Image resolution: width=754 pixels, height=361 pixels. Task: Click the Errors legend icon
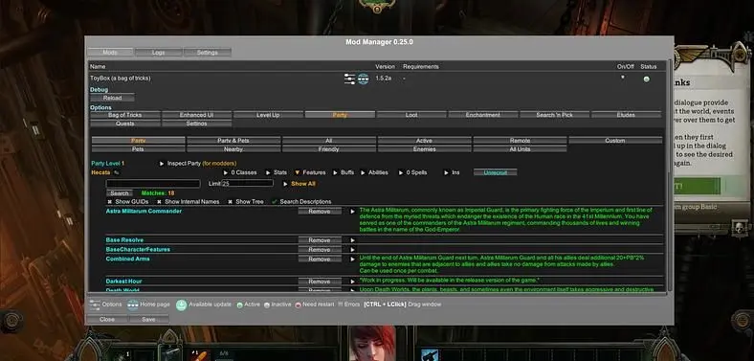[341, 305]
